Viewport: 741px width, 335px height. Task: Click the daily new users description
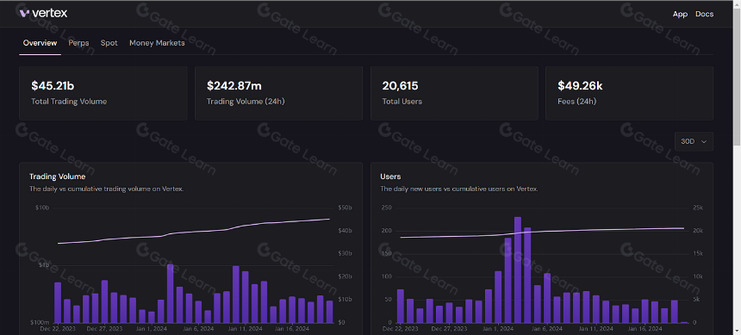click(459, 189)
